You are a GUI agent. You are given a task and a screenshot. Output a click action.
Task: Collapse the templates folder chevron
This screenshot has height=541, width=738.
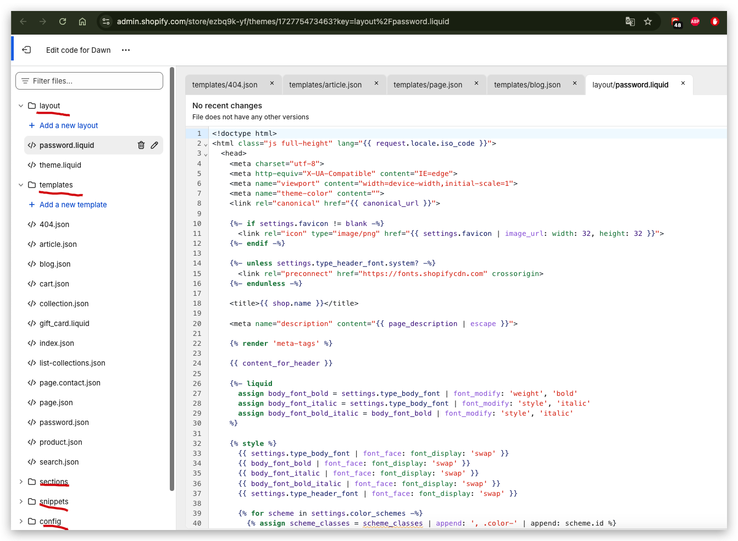[x=21, y=185]
